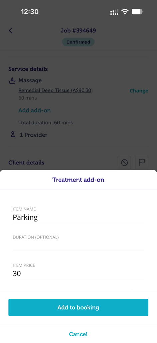Tap the Add to booking button

coord(78,307)
